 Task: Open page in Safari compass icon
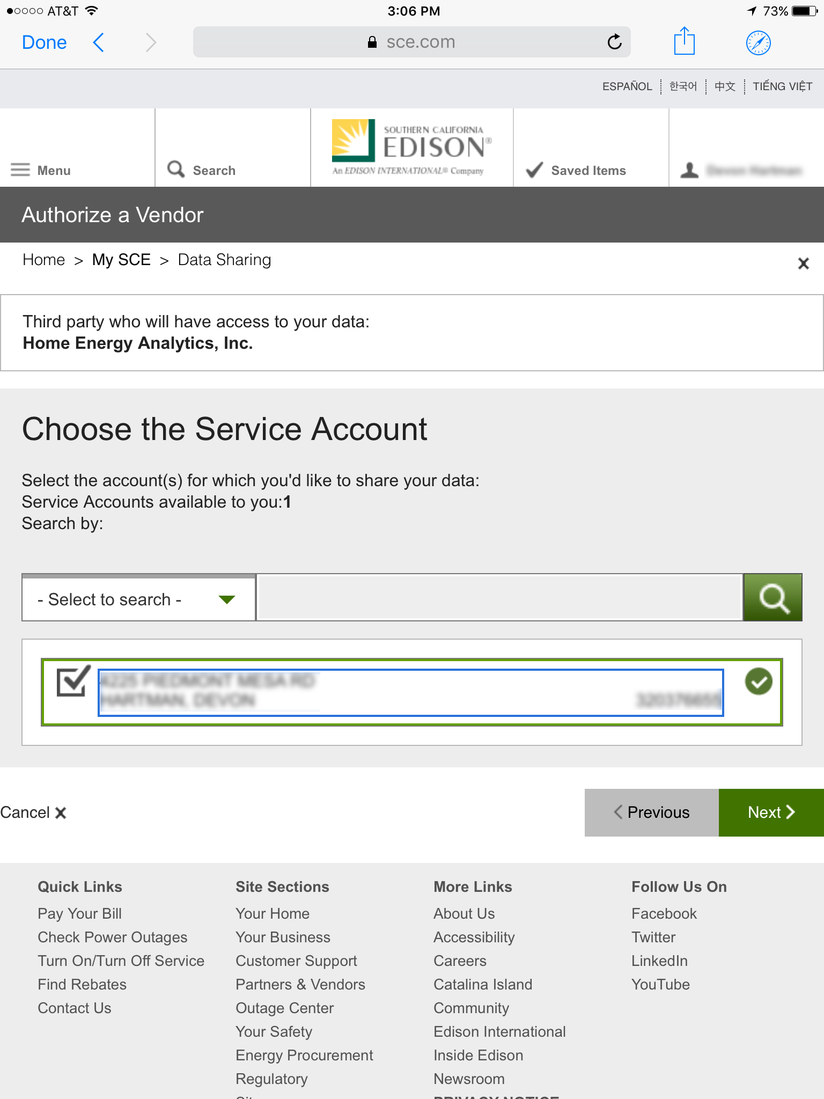tap(758, 43)
